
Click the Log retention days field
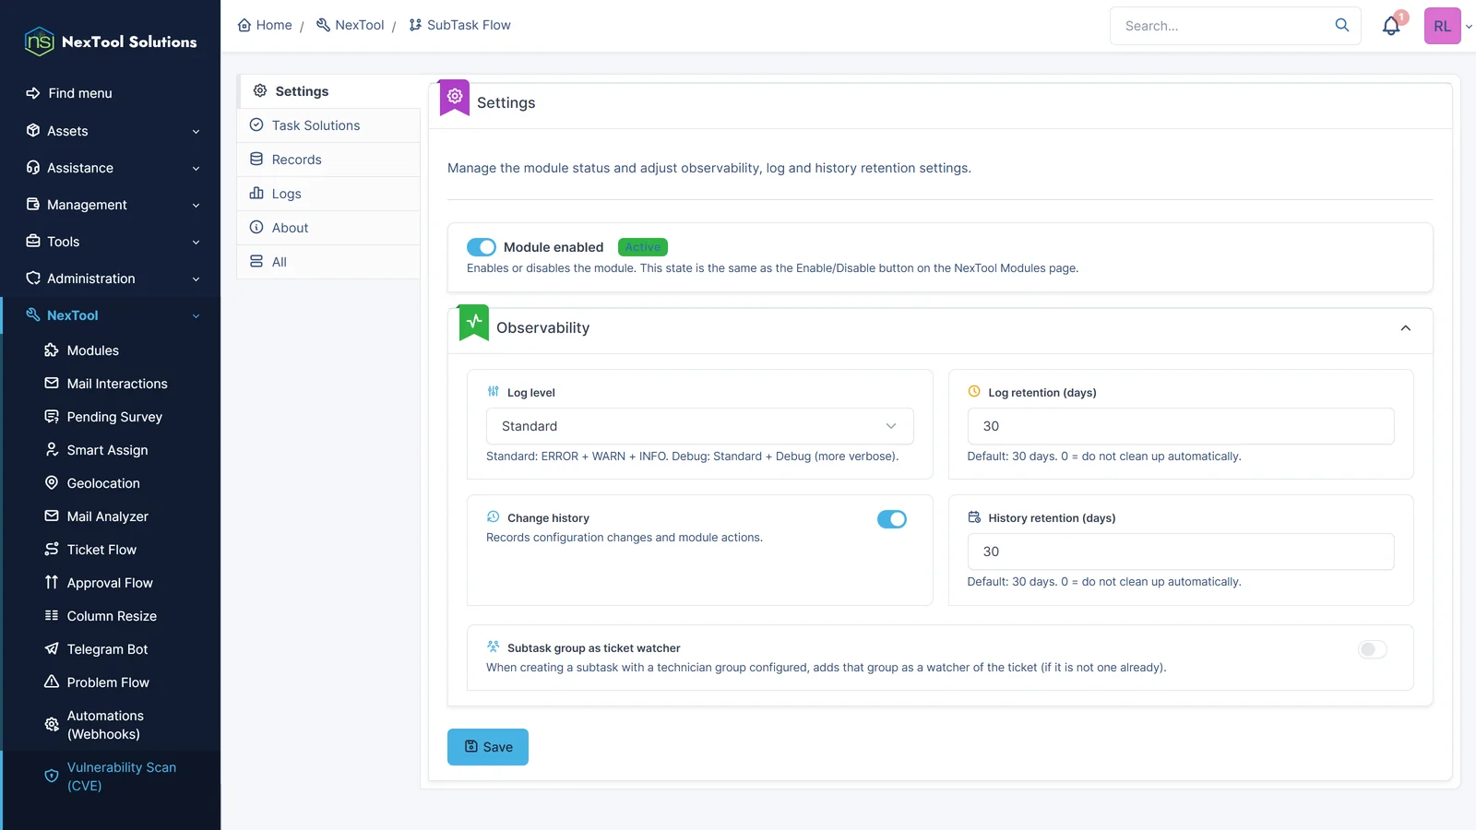(1181, 426)
